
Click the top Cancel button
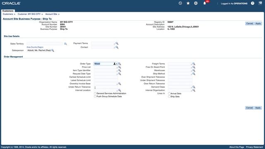249,24
